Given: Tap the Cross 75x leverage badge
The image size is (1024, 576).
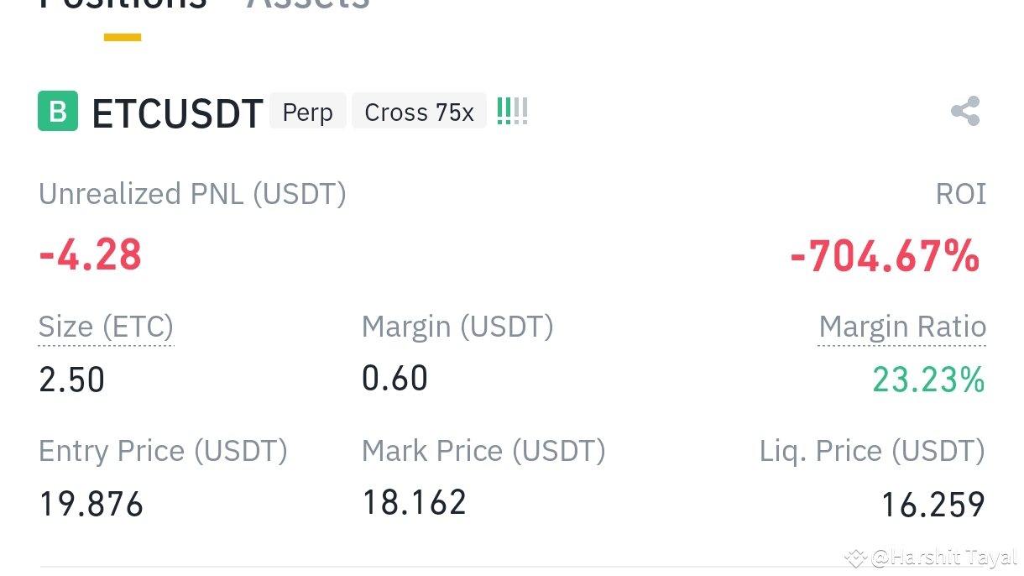Looking at the screenshot, I should pyautogui.click(x=419, y=111).
